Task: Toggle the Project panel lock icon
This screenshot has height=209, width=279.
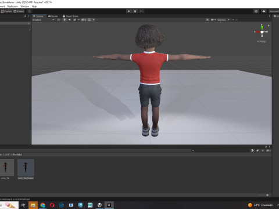Action: [x=266, y=147]
